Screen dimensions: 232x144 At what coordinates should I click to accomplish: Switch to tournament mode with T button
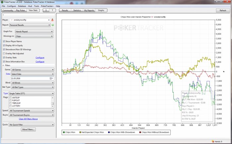tap(53, 11)
